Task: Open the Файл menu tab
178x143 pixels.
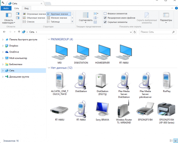Action: click(x=6, y=8)
